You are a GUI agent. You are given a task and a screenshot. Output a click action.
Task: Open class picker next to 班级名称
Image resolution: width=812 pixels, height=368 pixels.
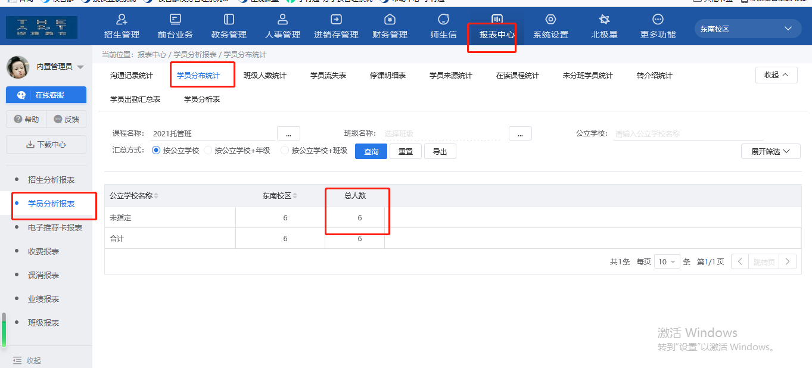tap(520, 133)
